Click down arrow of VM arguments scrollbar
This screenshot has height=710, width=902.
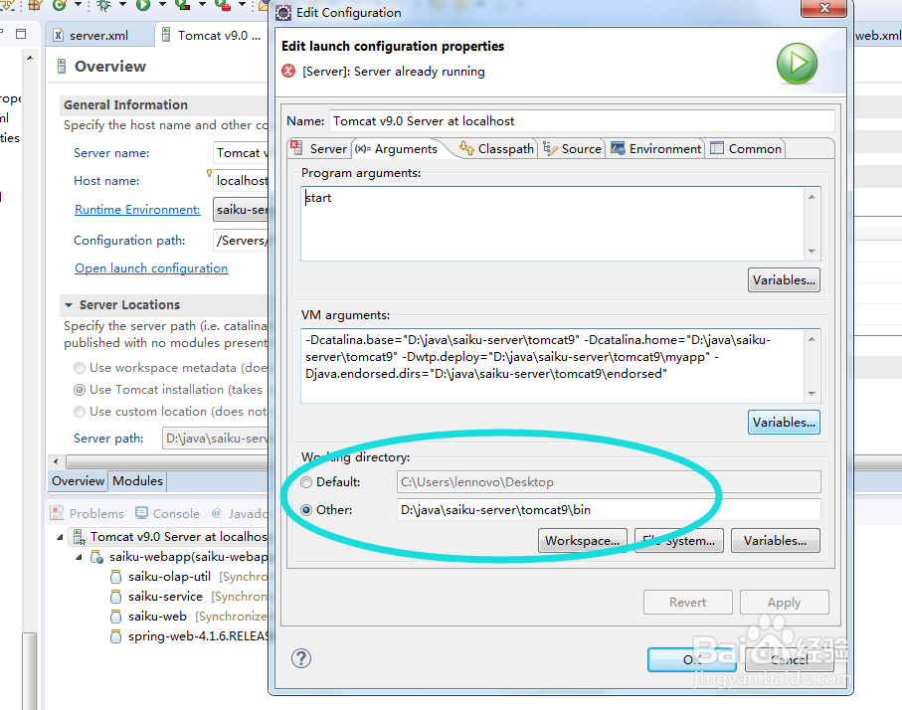pyautogui.click(x=812, y=394)
